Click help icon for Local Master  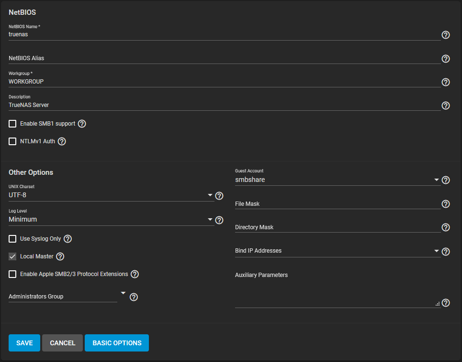coord(60,256)
